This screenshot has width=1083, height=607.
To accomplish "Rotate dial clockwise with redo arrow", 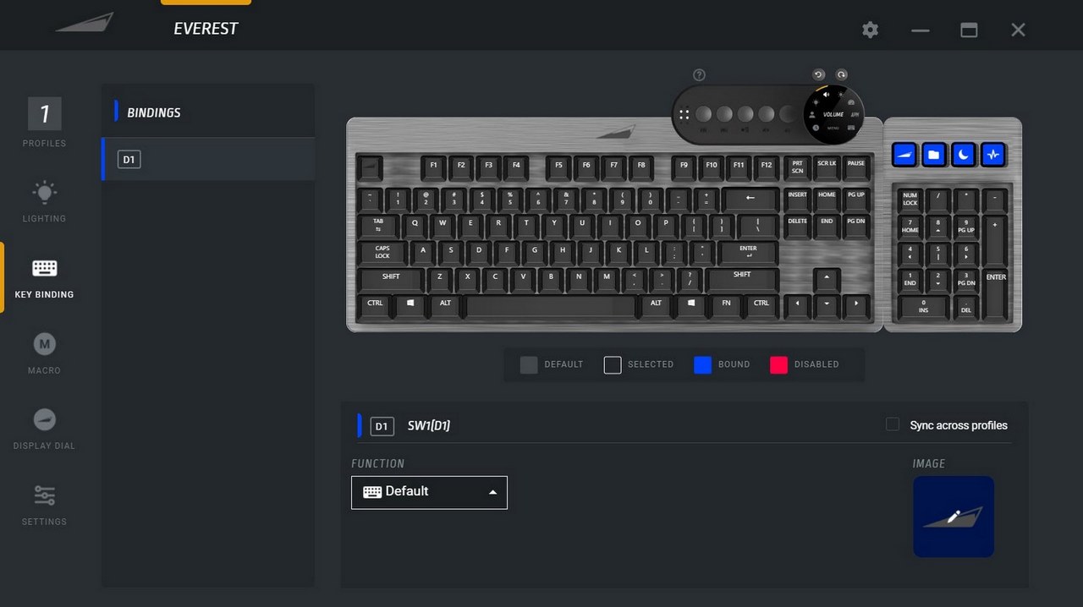I will tap(842, 75).
